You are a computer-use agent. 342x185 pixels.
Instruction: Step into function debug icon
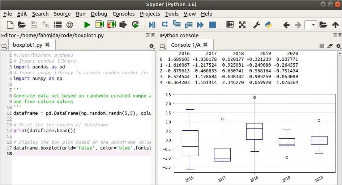click(x=177, y=24)
